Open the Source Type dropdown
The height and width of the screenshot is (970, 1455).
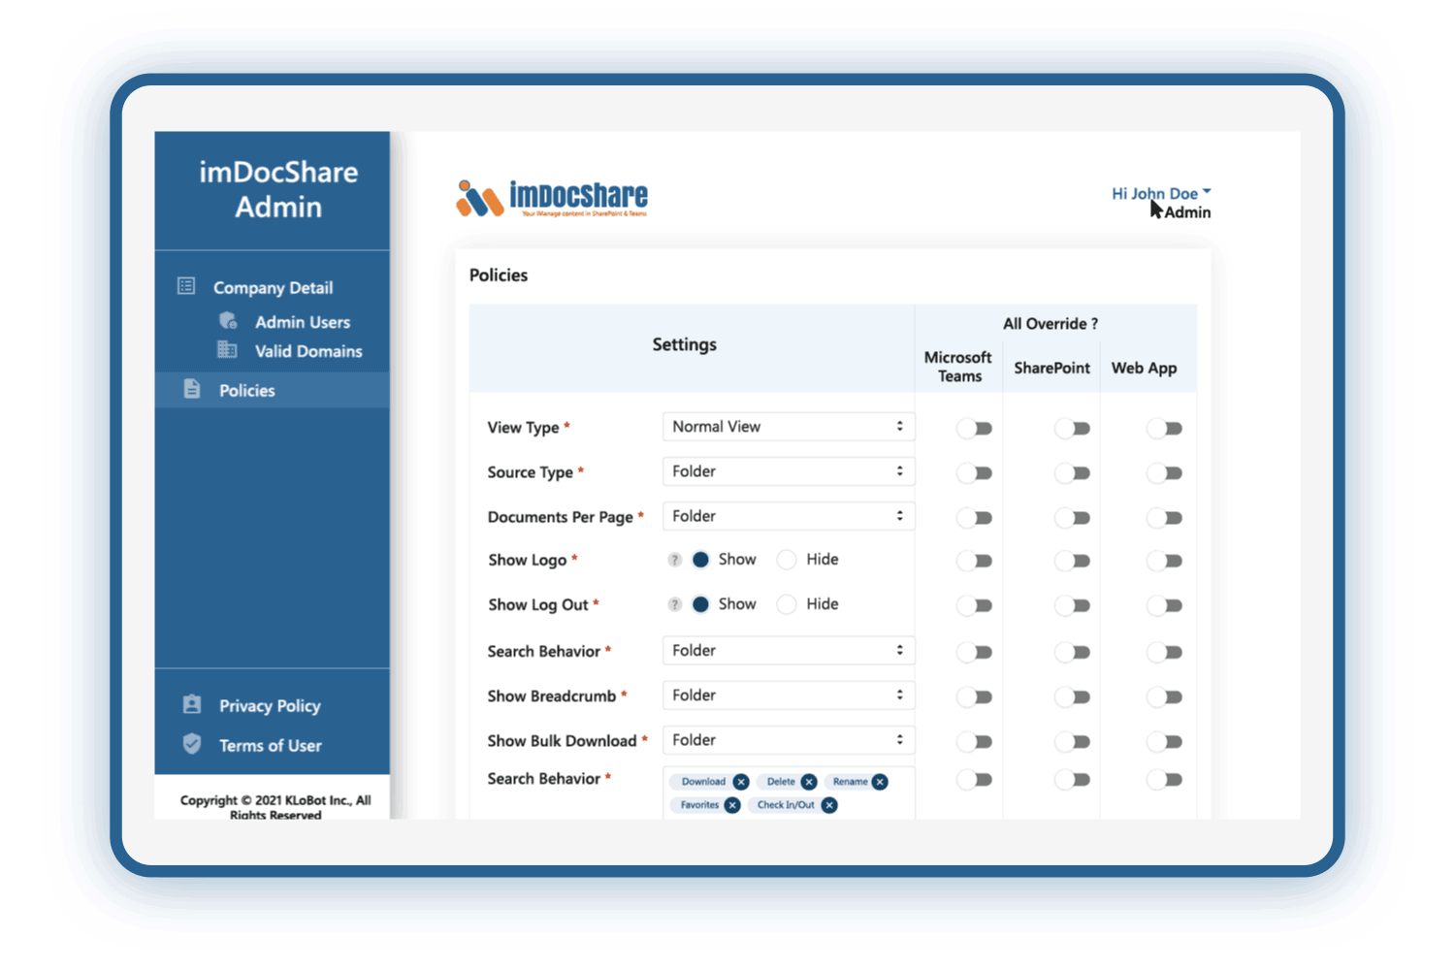point(789,471)
